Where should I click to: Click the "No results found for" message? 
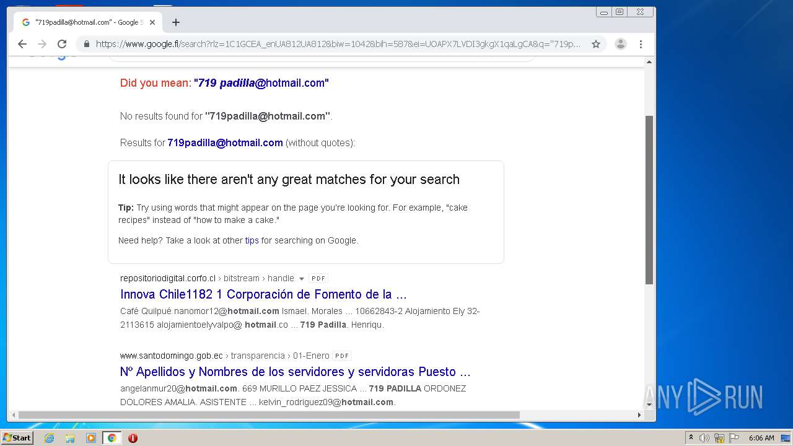[226, 116]
